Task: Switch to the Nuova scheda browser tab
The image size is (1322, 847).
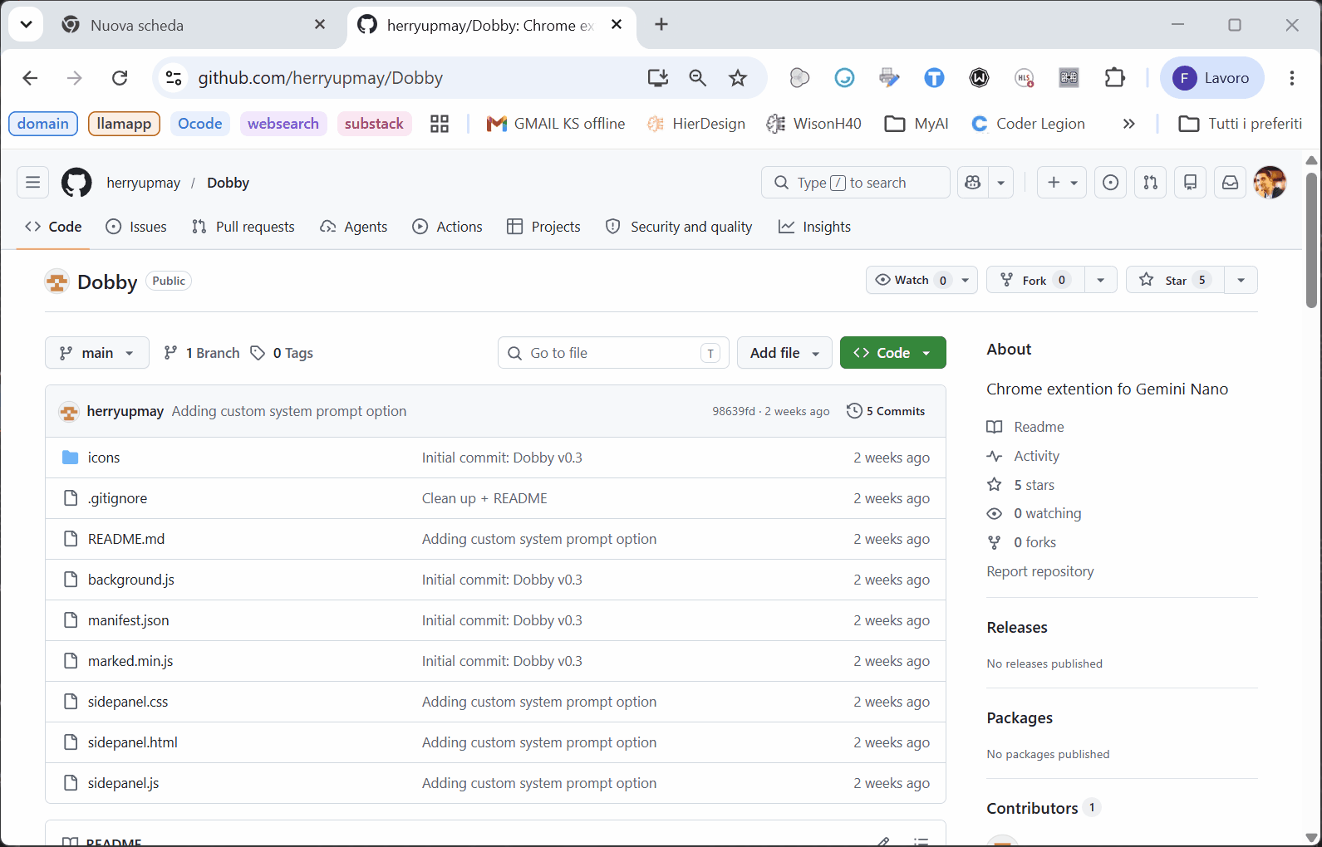Action: tap(194, 25)
